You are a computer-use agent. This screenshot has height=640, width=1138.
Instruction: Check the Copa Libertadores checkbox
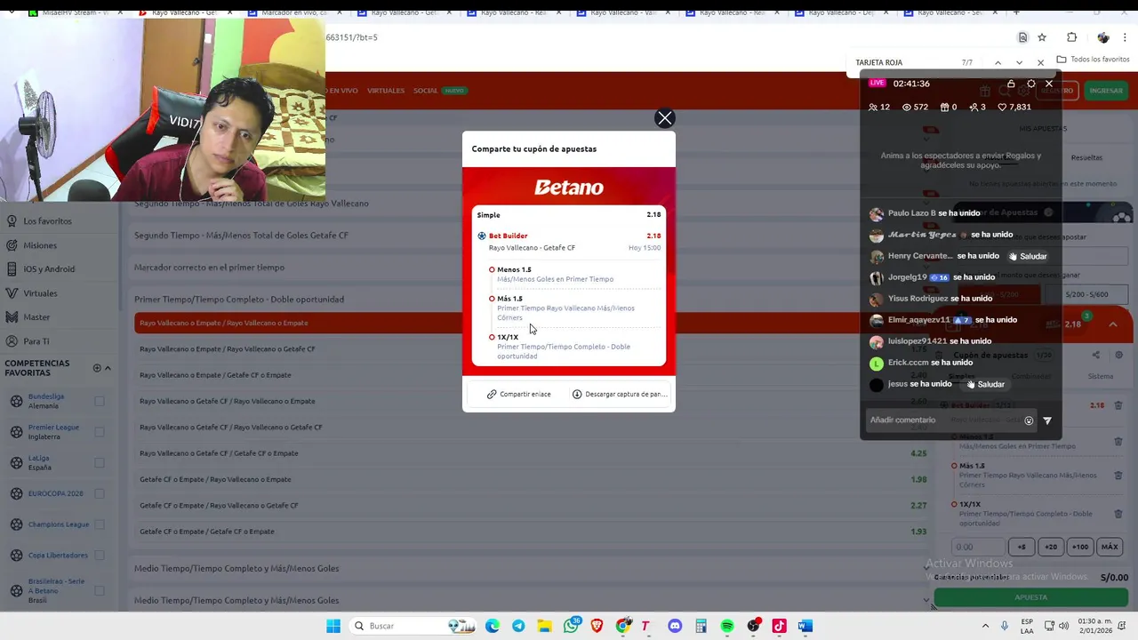pos(100,556)
